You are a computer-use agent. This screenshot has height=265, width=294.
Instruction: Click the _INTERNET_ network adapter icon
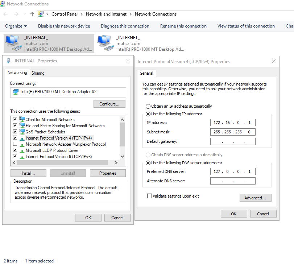[105, 43]
